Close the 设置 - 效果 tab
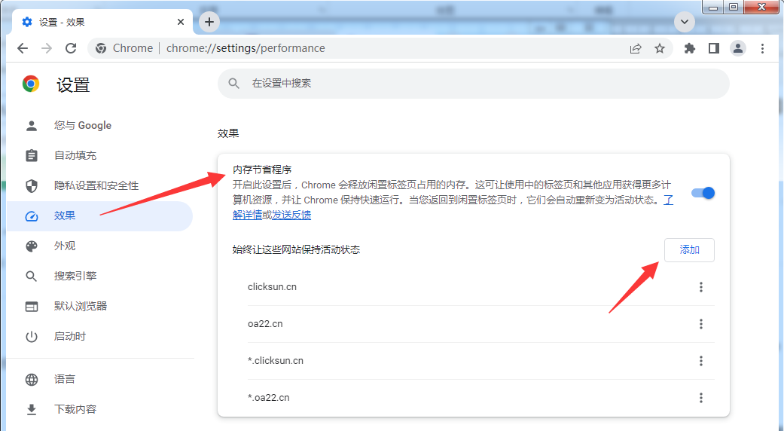Viewport: 784px width, 431px height. pos(181,22)
